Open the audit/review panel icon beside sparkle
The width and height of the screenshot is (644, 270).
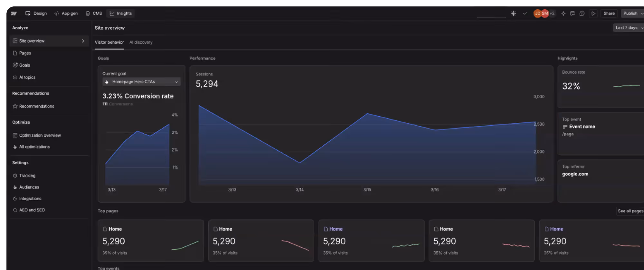coord(573,14)
